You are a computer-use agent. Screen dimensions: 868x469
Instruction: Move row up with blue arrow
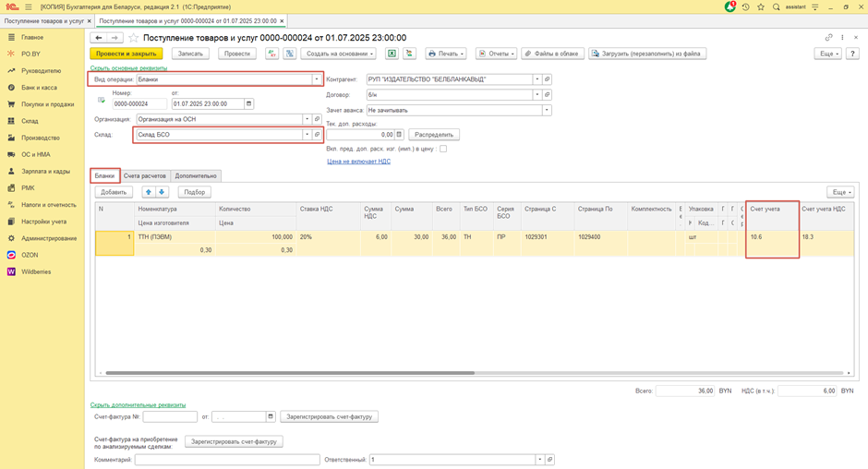pos(149,192)
